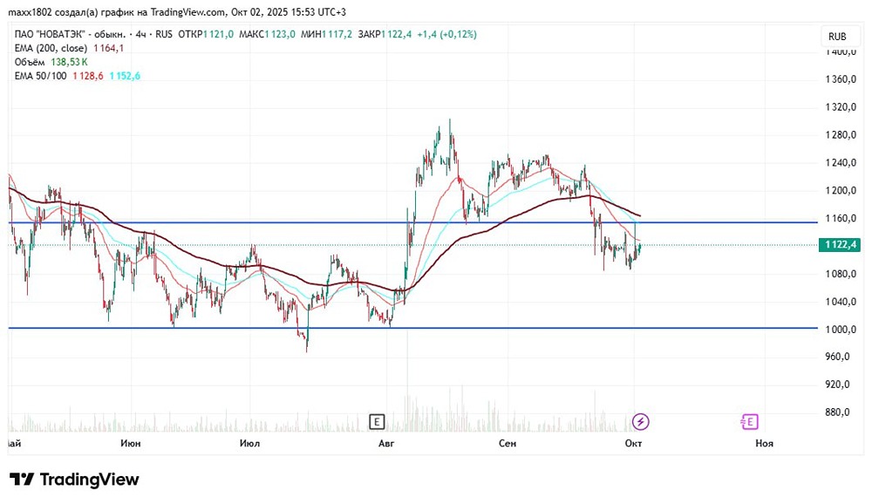
Task: Click the current price label 1 122,4
Action: [841, 245]
